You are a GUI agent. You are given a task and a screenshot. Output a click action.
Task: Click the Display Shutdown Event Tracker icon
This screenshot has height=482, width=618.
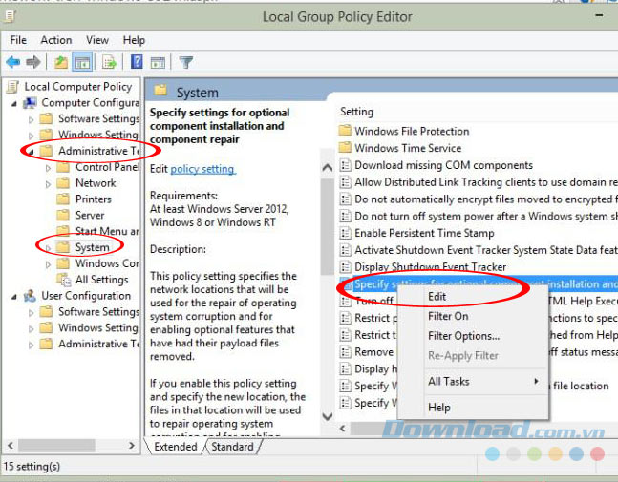point(345,267)
